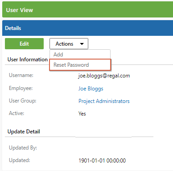The width and height of the screenshot is (173, 171).
Task: Click the User Group field label
Action: coord(23,101)
